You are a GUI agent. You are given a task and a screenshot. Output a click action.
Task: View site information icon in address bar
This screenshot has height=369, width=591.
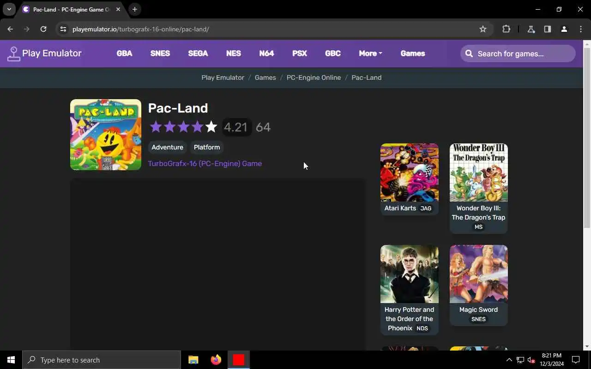click(63, 29)
